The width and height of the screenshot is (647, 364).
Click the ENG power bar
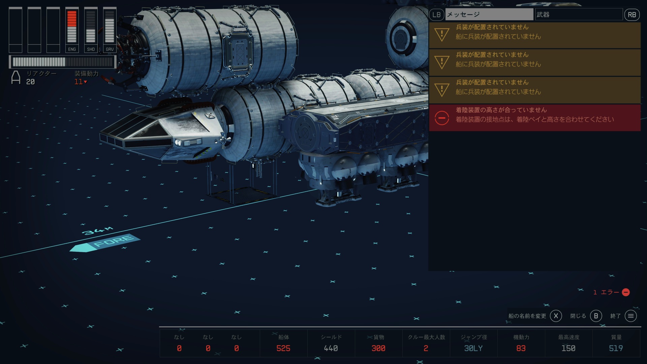(x=72, y=30)
